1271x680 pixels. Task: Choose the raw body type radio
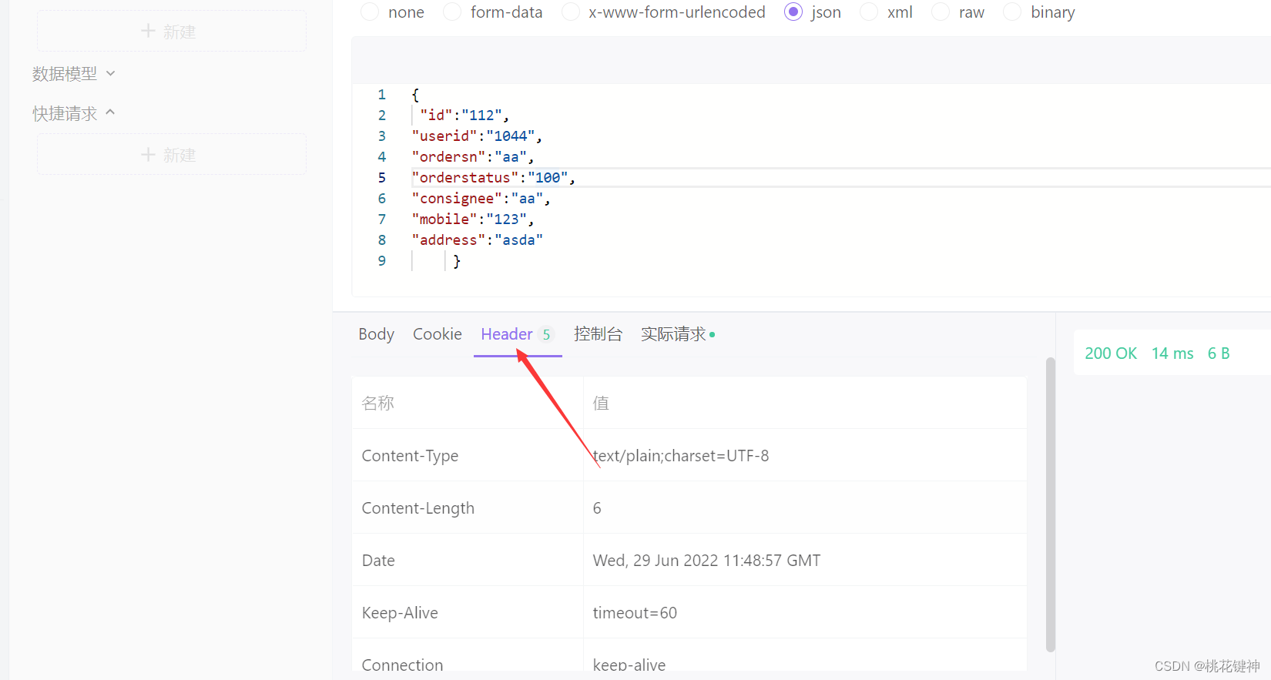[x=941, y=12]
